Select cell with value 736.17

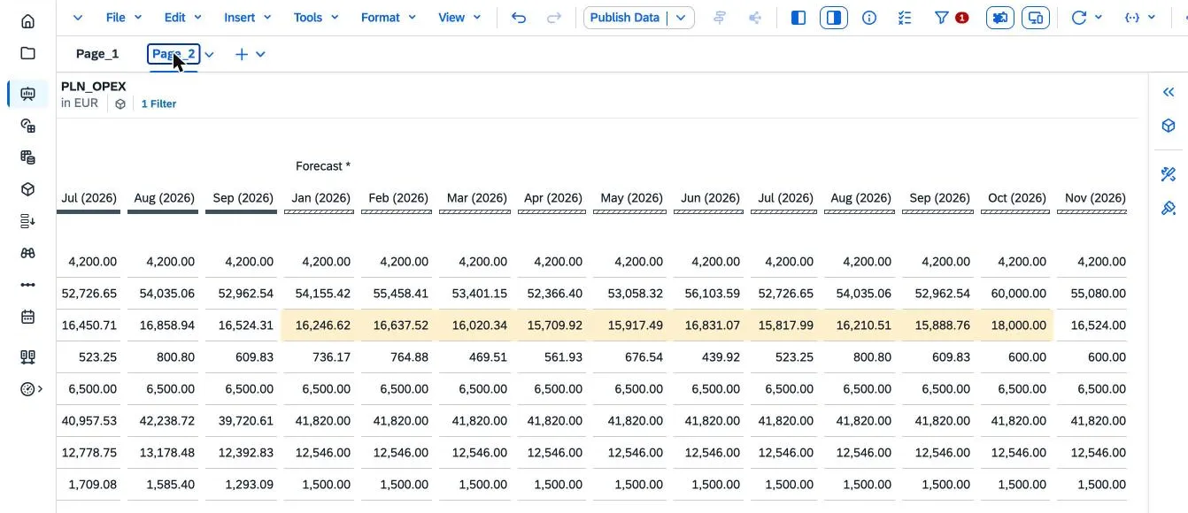point(320,357)
